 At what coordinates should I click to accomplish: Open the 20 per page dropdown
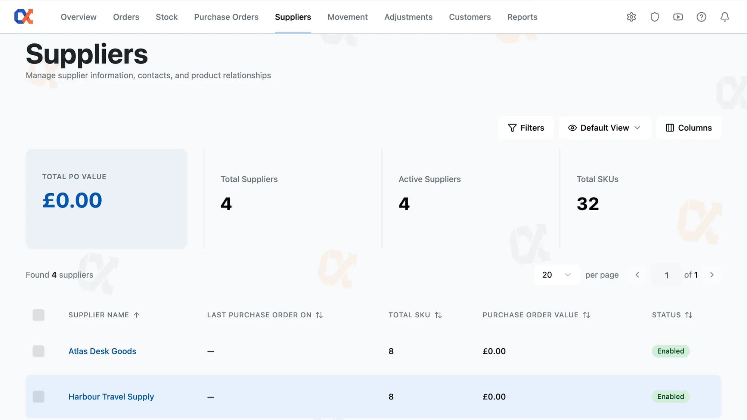coord(557,275)
